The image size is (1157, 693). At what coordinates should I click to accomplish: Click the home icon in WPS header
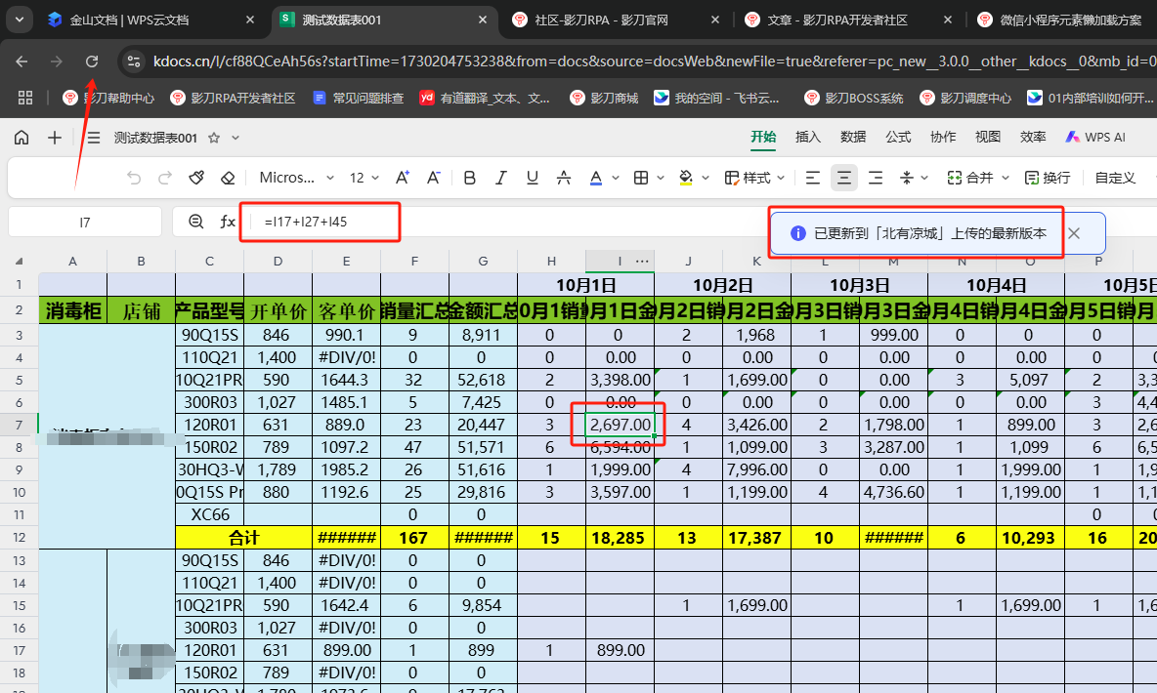(x=21, y=138)
